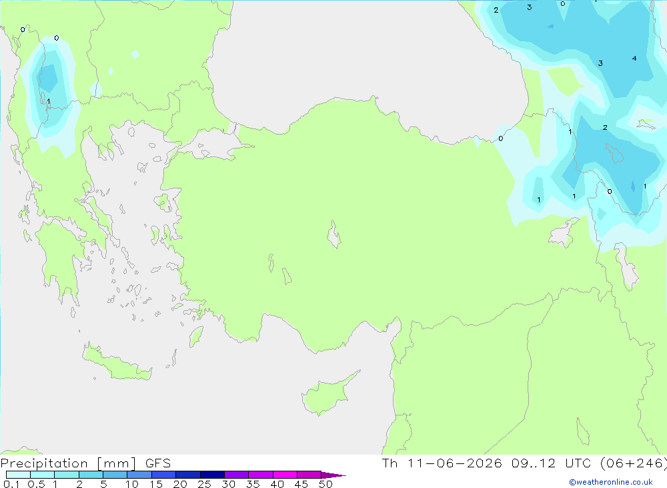The width and height of the screenshot is (667, 488).
Task: Choose the 20–25 mm legend color swatch
Action: 187,475
